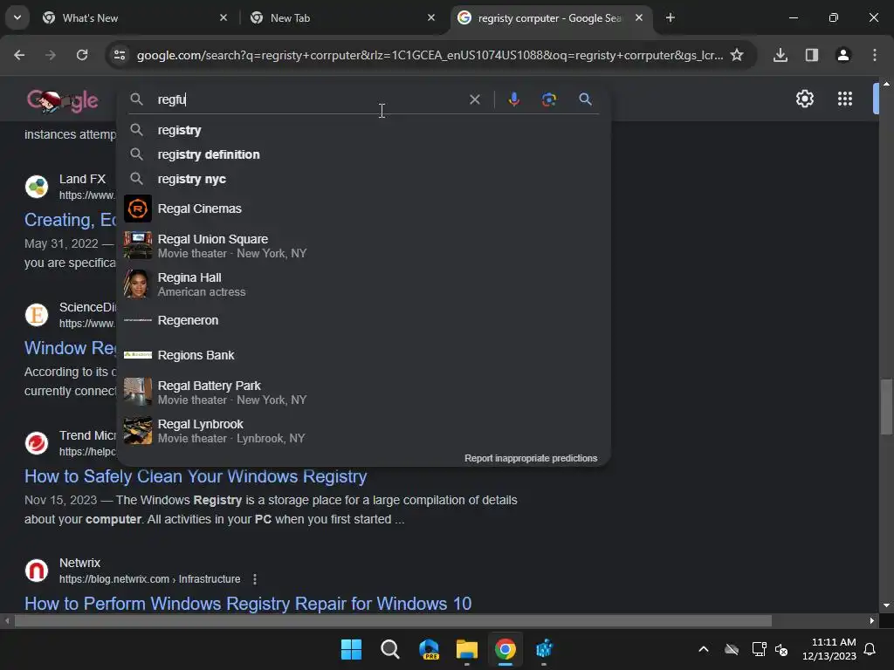Open 'How to Perform Windows Registry Repair' result
The height and width of the screenshot is (670, 894).
point(248,604)
